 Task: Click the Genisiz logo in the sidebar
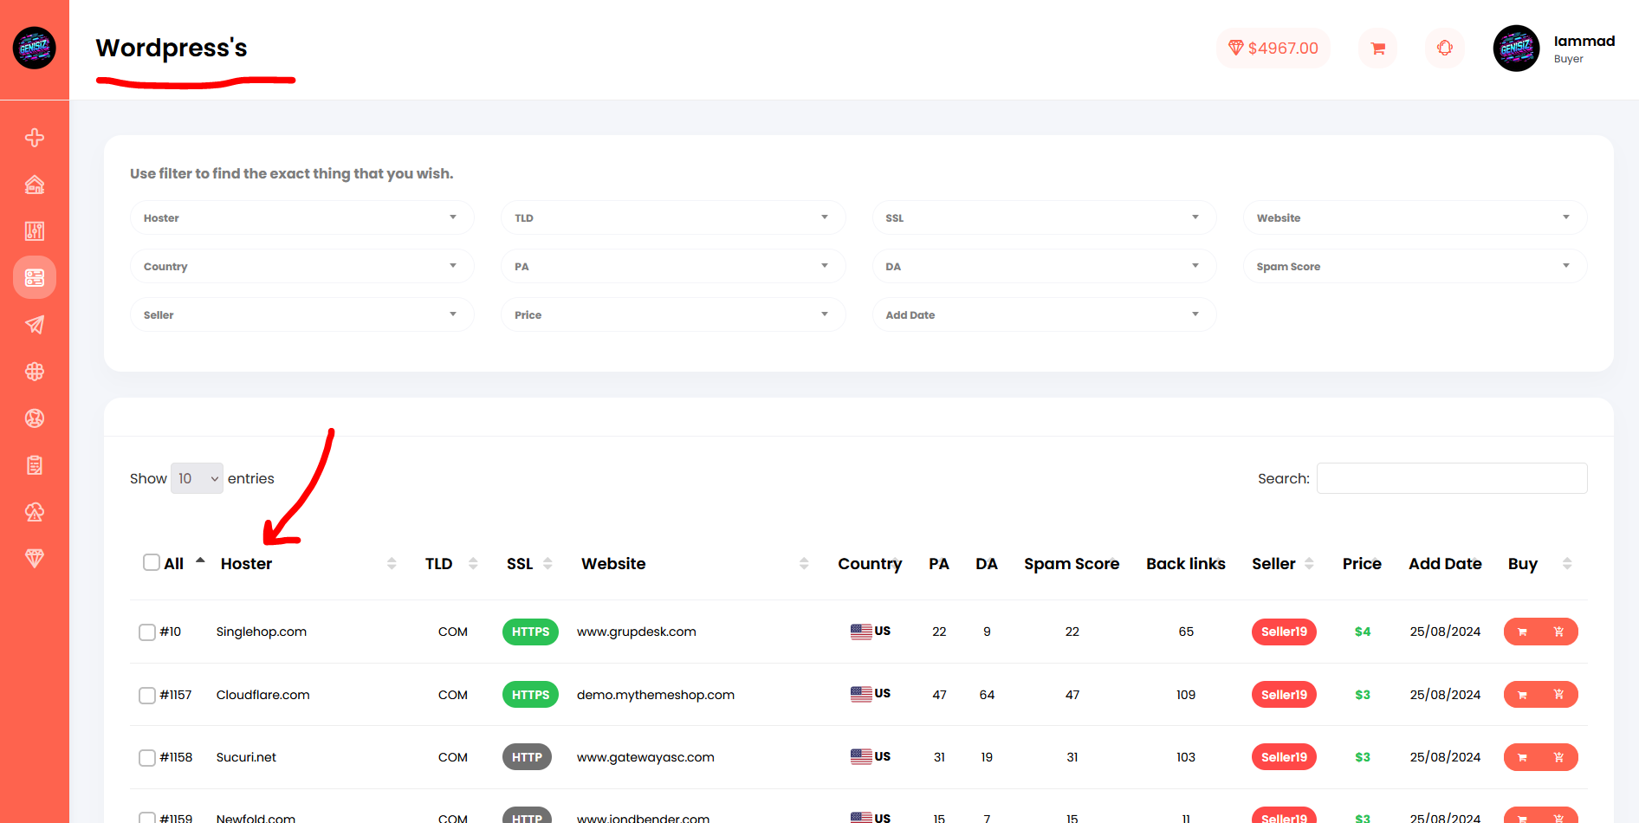(35, 48)
